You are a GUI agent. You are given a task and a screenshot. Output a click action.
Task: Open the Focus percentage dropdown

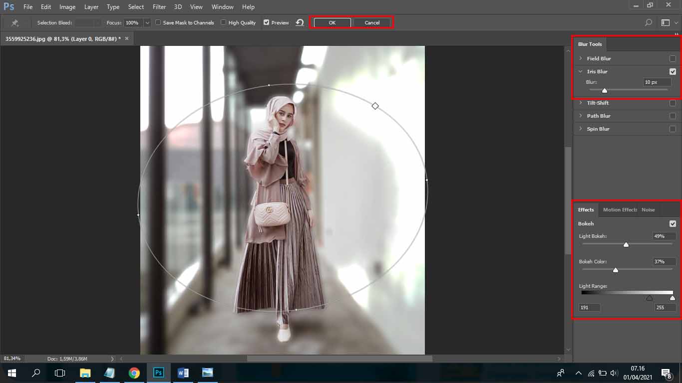point(147,22)
